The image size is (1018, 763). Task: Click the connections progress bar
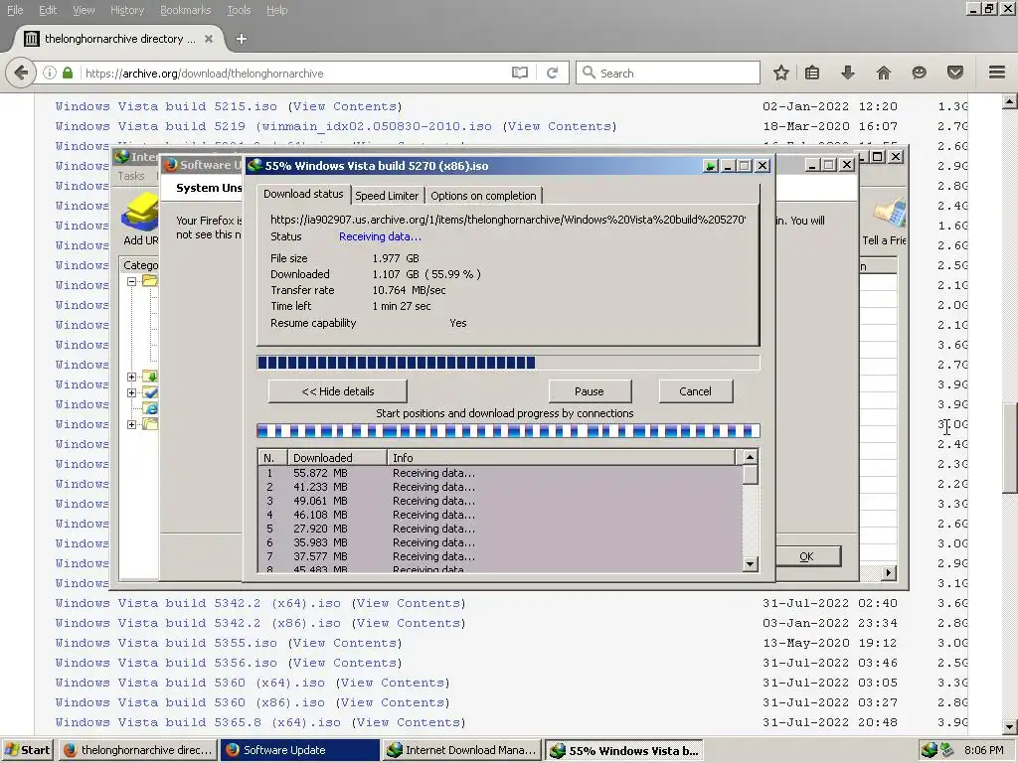point(508,431)
